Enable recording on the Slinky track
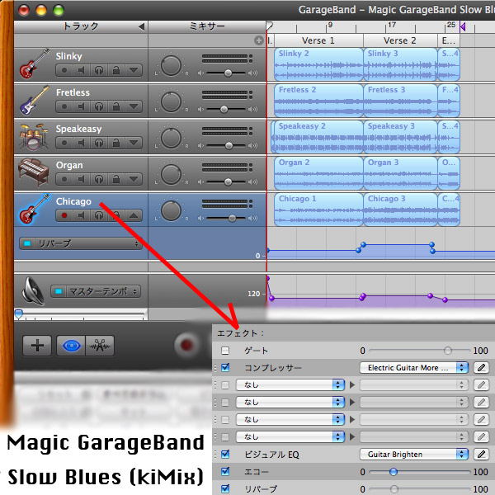Image resolution: width=495 pixels, height=495 pixels. click(64, 70)
